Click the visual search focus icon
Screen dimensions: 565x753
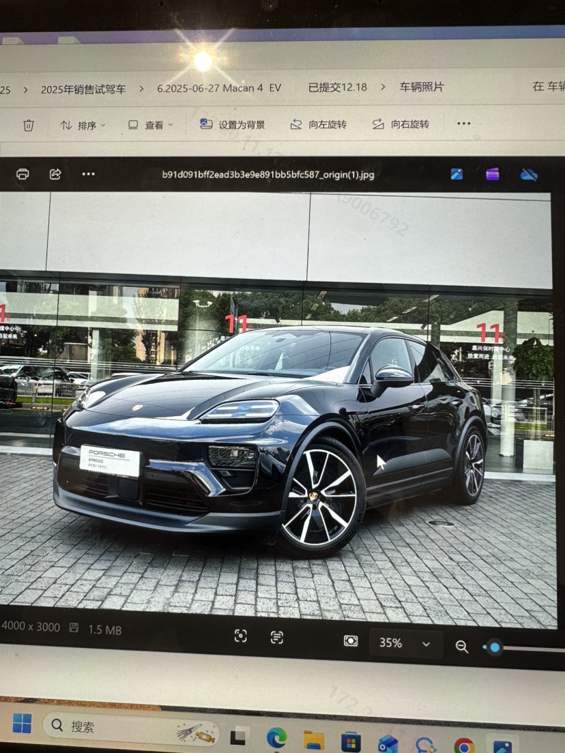click(240, 636)
